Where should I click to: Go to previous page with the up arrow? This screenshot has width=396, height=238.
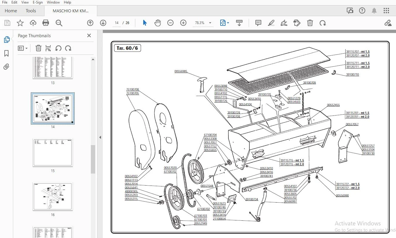90,23
